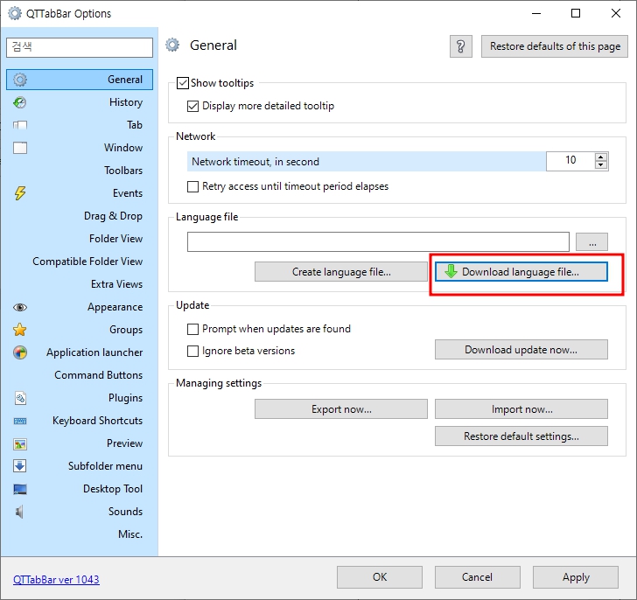Click the QTTabBar Options title bar gear icon
This screenshot has height=600, width=637.
click(x=15, y=13)
